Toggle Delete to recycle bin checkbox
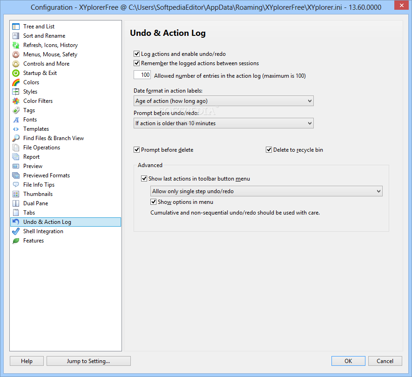 pyautogui.click(x=269, y=150)
